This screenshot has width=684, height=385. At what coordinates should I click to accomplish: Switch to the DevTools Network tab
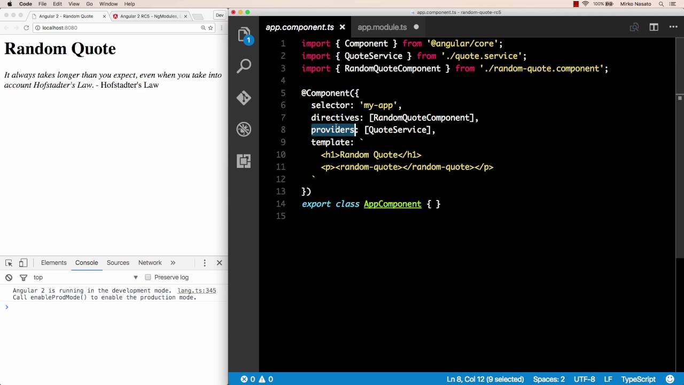(x=150, y=263)
